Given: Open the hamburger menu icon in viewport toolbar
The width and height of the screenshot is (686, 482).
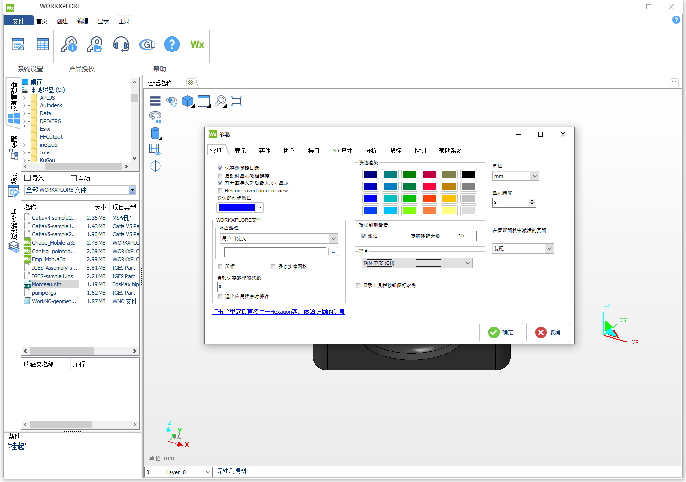Looking at the screenshot, I should [155, 101].
